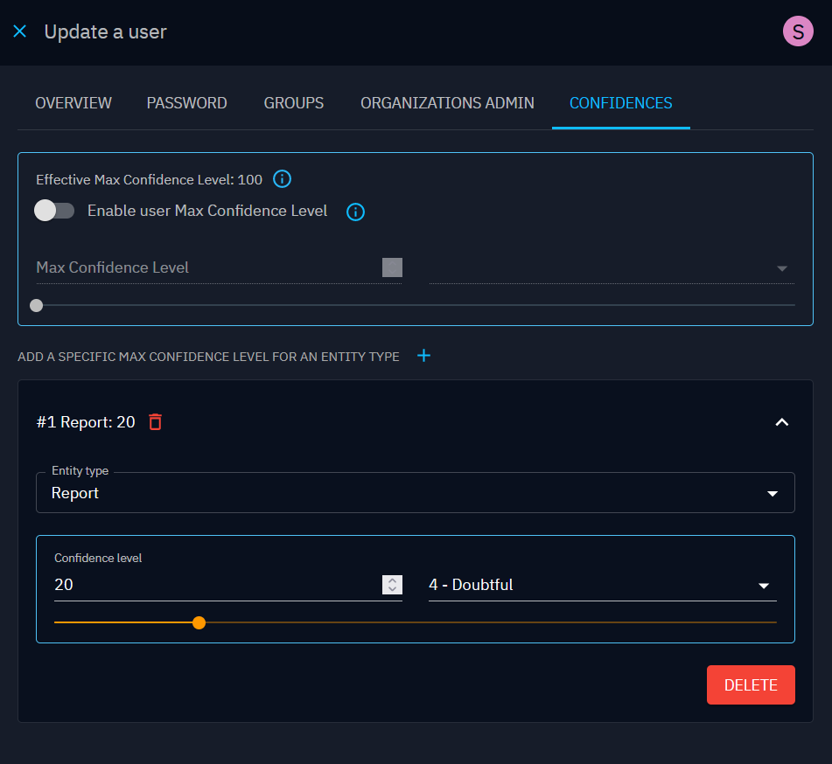Click the Confidence level number field
Image resolution: width=832 pixels, height=764 pixels.
click(x=214, y=585)
